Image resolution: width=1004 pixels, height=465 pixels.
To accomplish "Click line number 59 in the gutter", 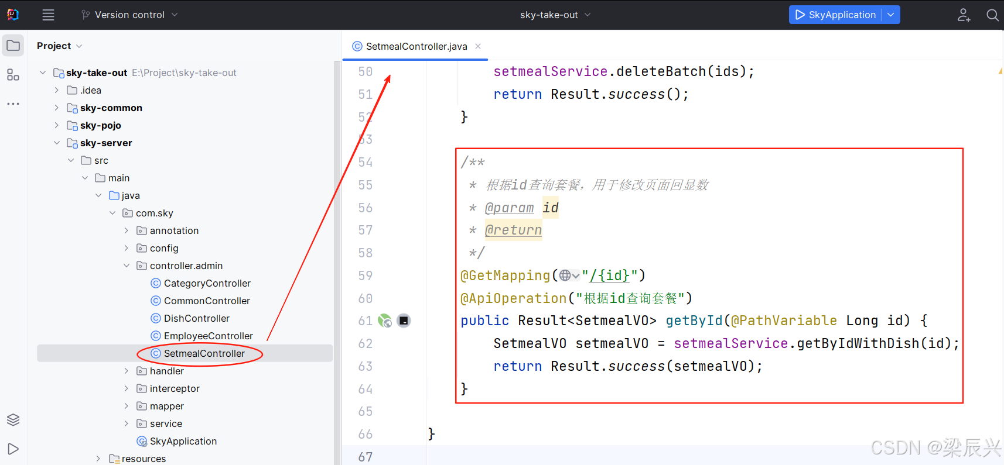I will [366, 275].
